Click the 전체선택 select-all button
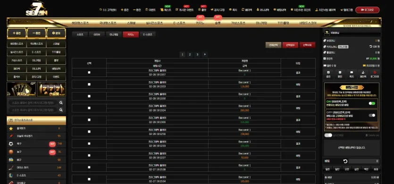The width and height of the screenshot is (394, 184). click(273, 45)
